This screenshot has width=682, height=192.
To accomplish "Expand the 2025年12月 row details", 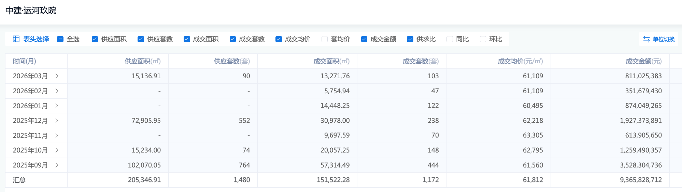I will (57, 121).
